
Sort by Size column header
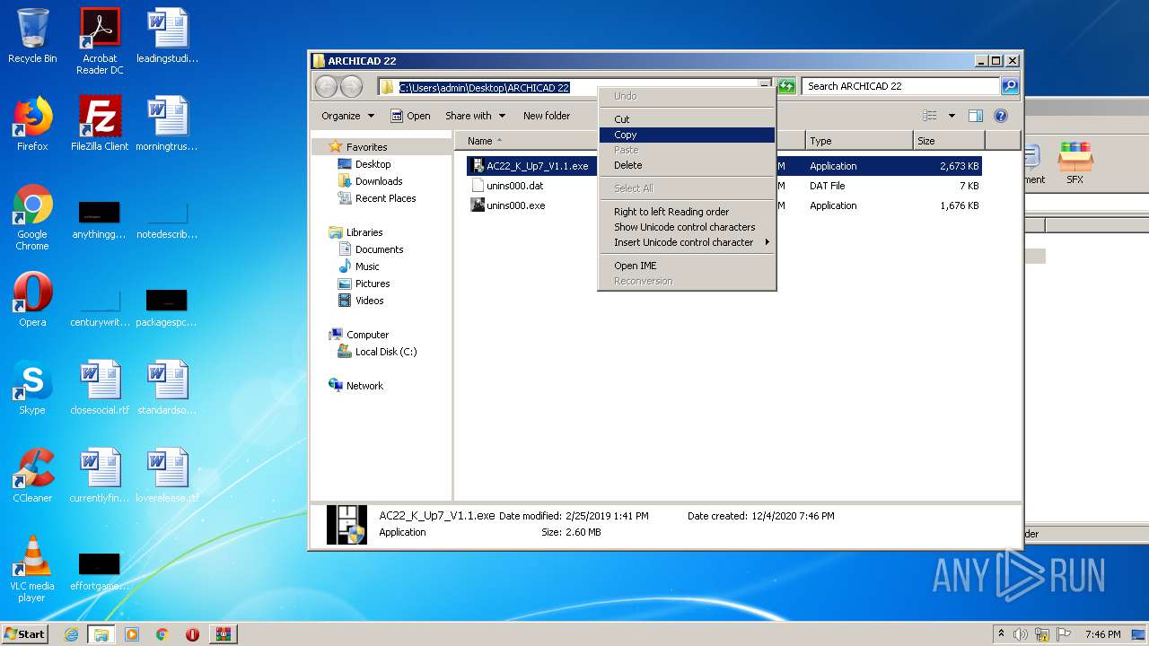point(949,141)
